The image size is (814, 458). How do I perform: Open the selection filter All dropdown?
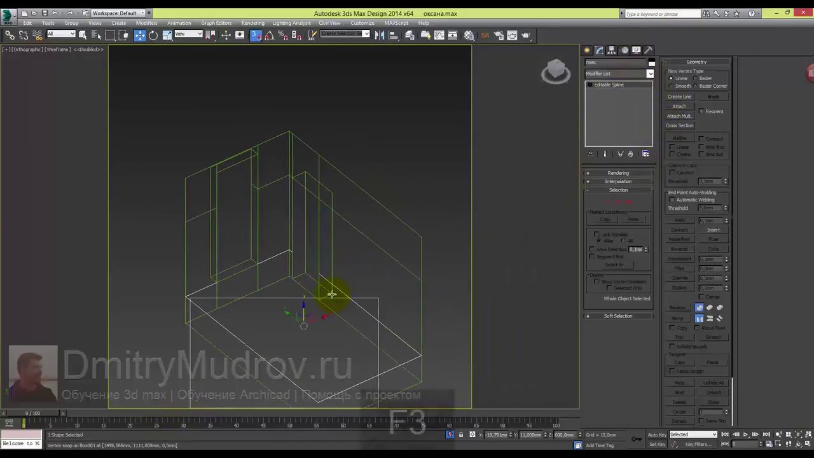(x=61, y=34)
